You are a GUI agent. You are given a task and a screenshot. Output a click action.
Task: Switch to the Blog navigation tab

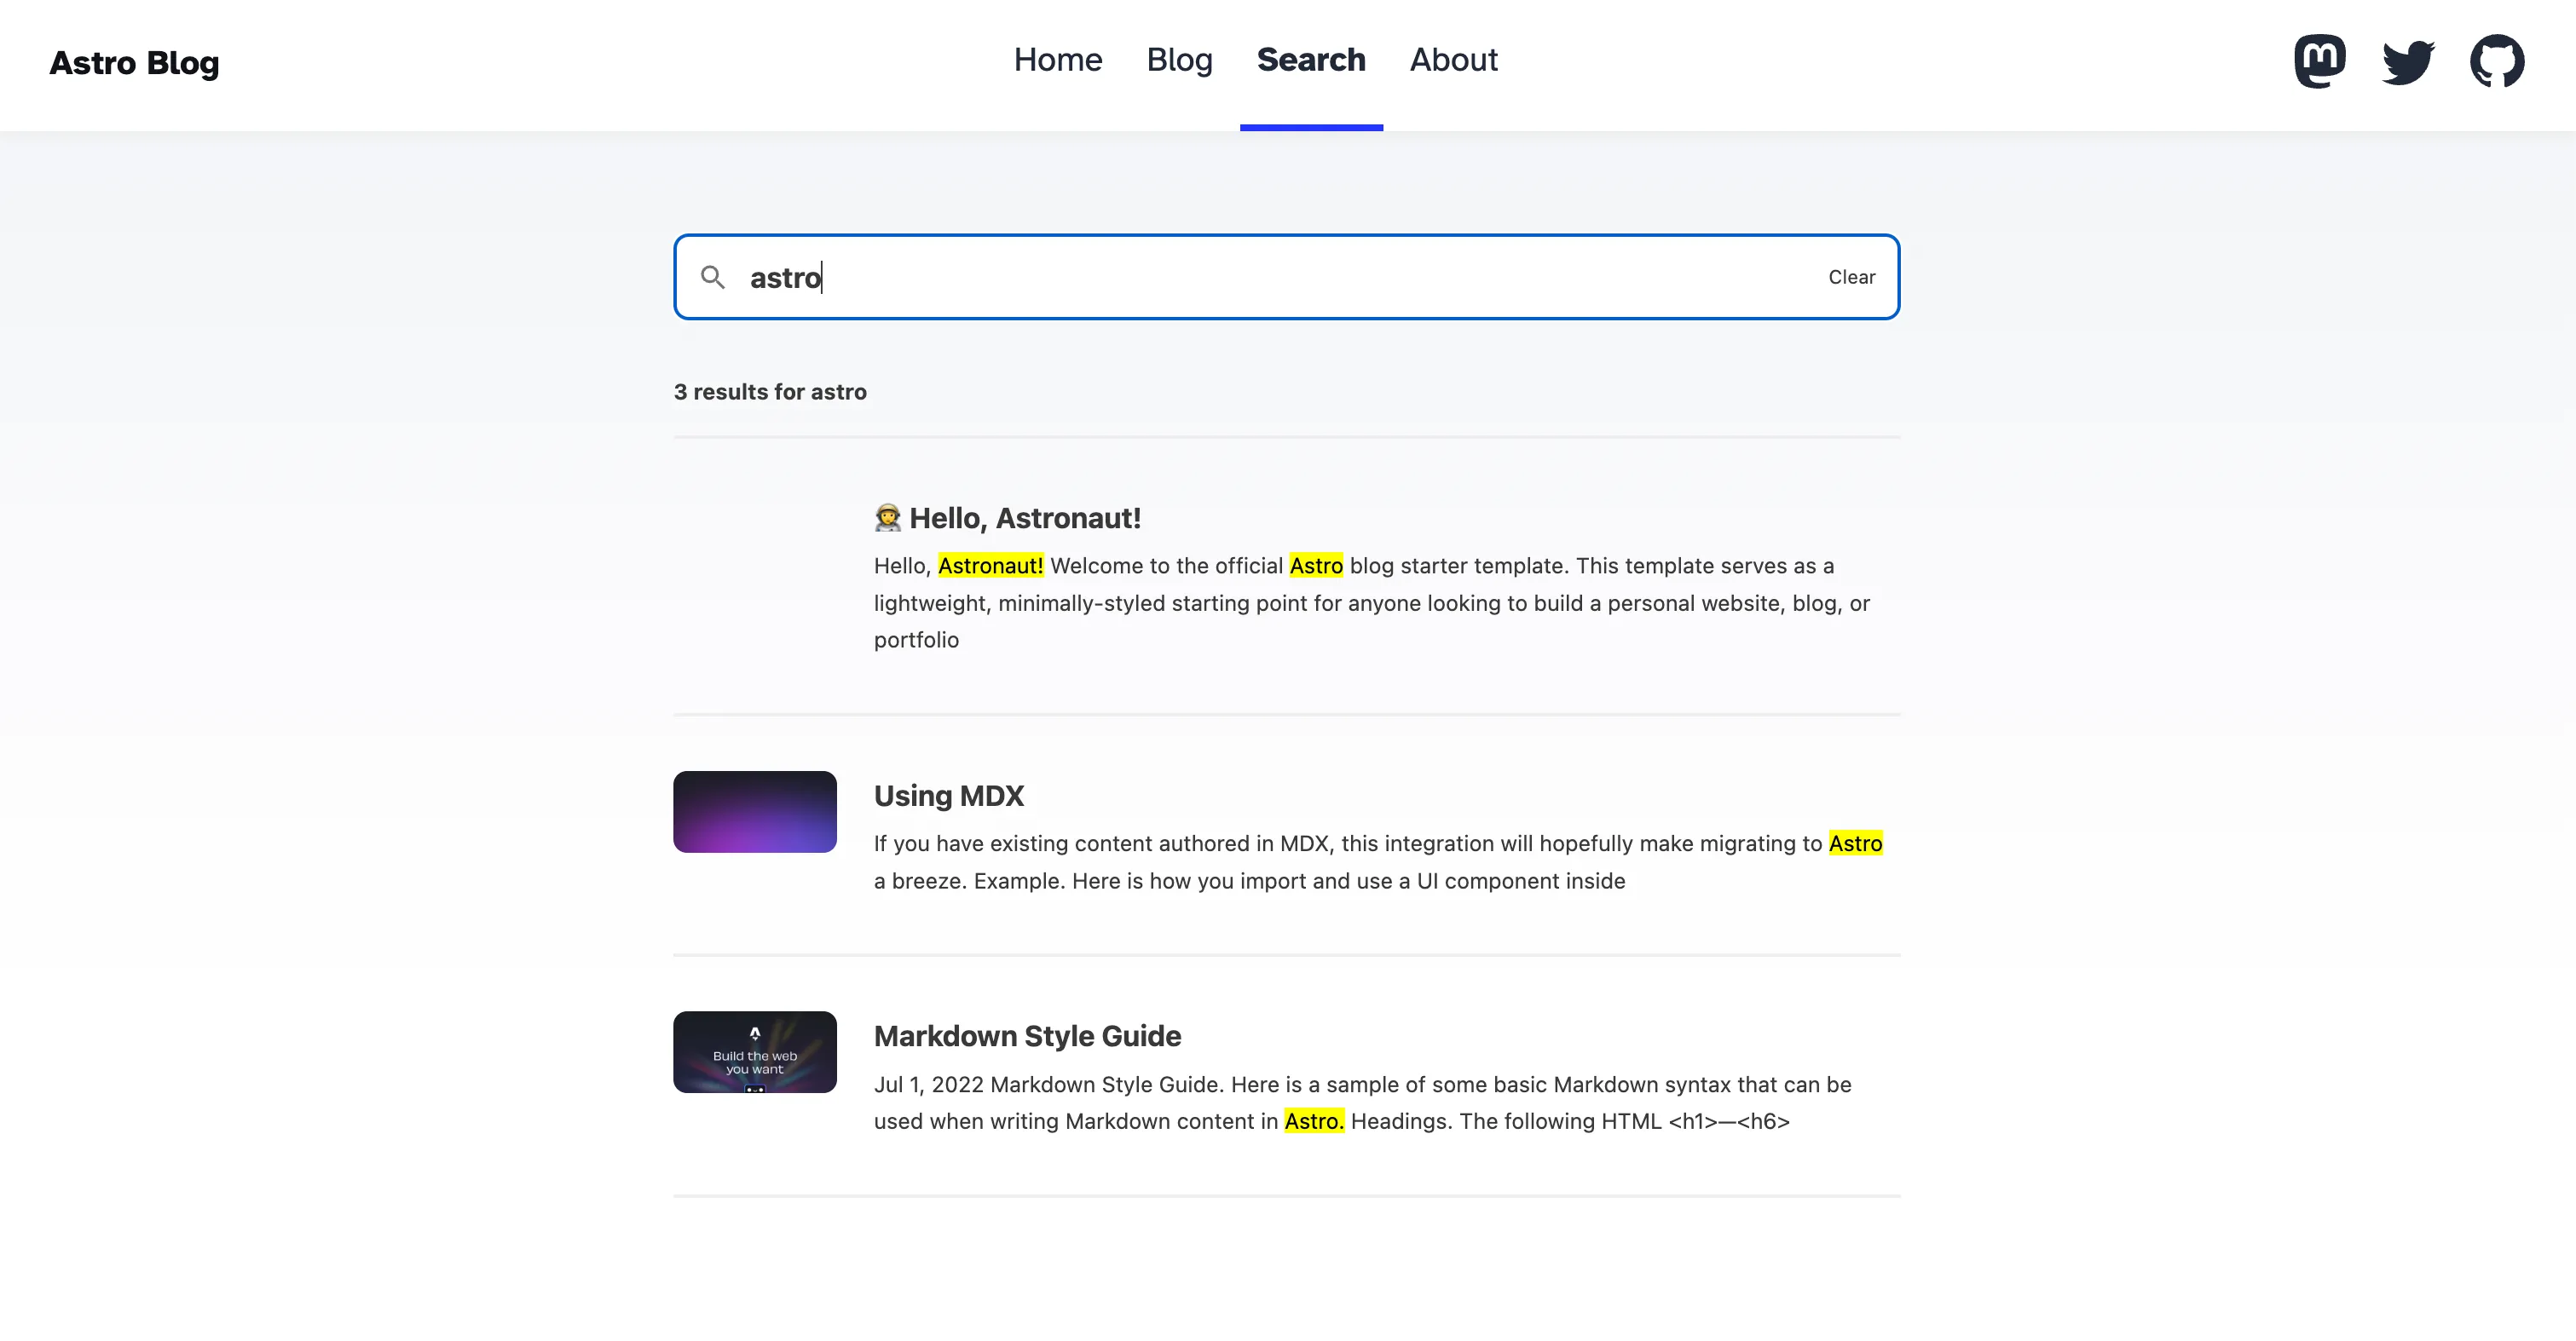tap(1179, 60)
